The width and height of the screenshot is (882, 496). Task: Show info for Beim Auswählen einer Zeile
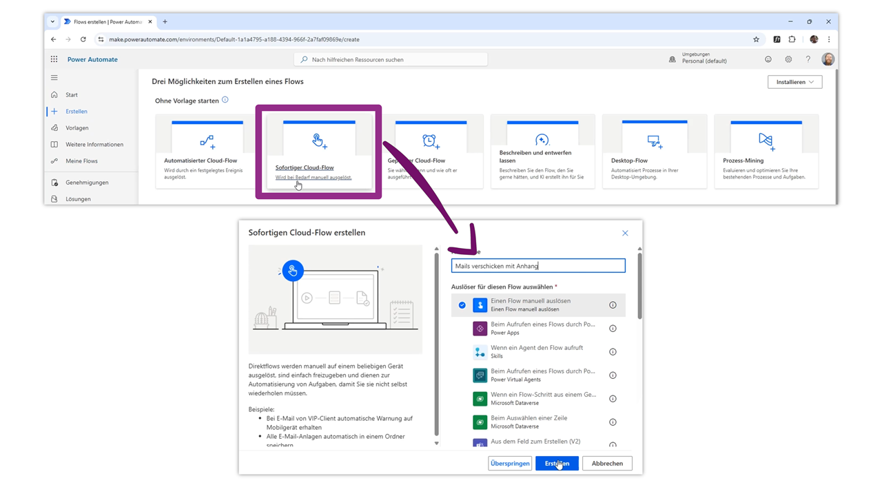[x=613, y=422]
